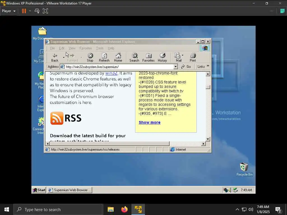Click the host taskbar search box
Image resolution: width=287 pixels, height=215 pixels.
coord(58,209)
